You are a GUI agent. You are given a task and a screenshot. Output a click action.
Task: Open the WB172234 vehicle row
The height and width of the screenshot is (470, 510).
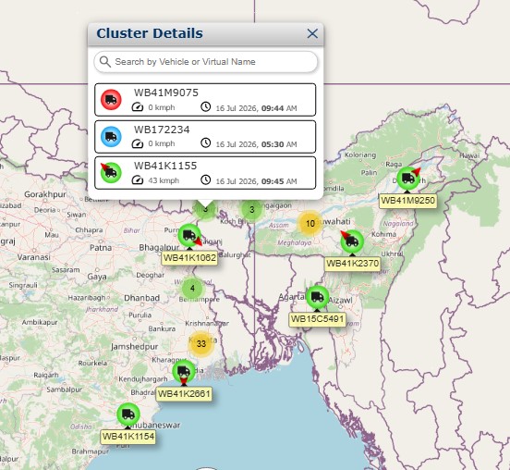pos(205,137)
